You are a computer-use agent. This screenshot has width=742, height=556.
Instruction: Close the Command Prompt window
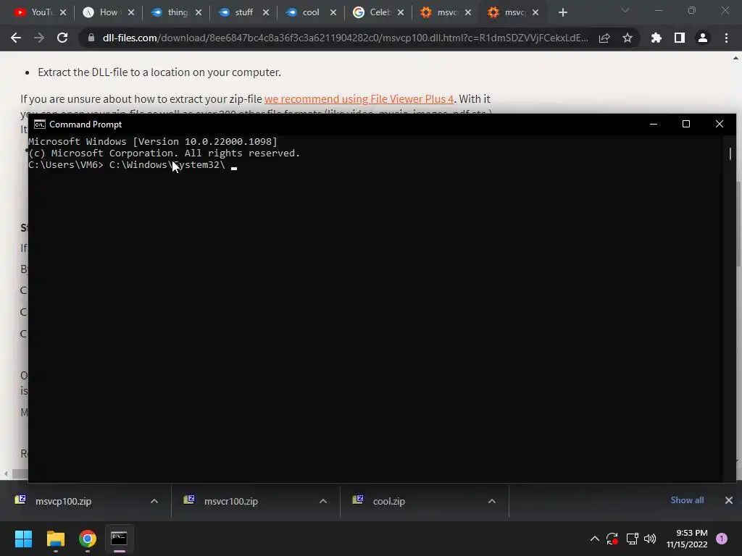[720, 124]
